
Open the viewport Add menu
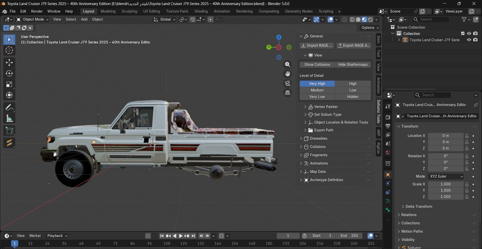84,19
